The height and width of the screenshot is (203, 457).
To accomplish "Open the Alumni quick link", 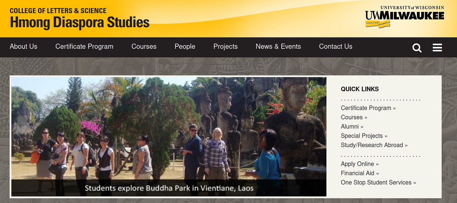I will [x=352, y=127].
